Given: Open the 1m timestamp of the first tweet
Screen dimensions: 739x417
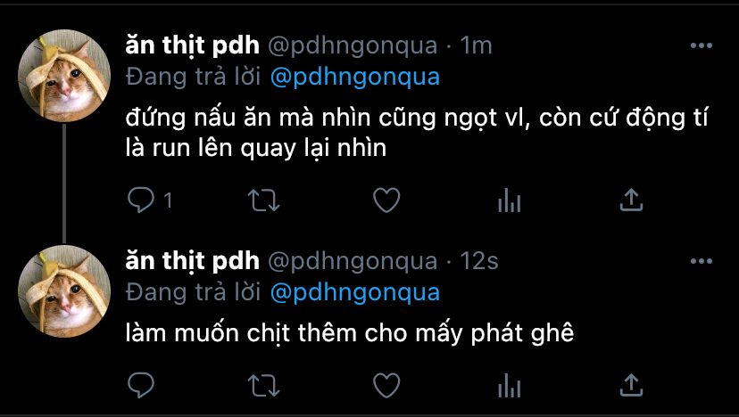Looking at the screenshot, I should click(x=476, y=45).
